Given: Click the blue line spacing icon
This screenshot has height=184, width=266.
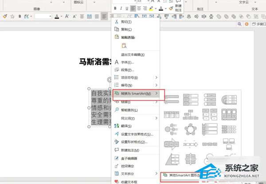Looking at the screenshot, I should (89, 16).
